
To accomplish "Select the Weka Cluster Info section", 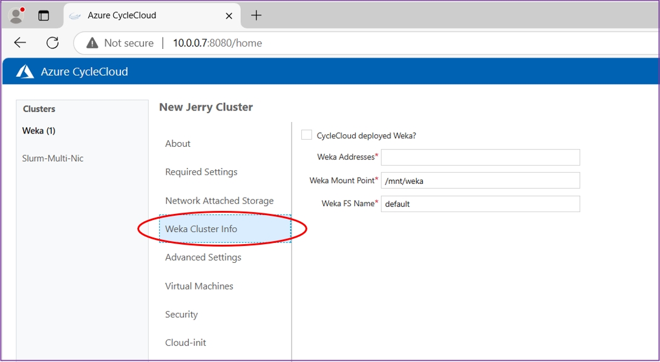I will tap(201, 229).
